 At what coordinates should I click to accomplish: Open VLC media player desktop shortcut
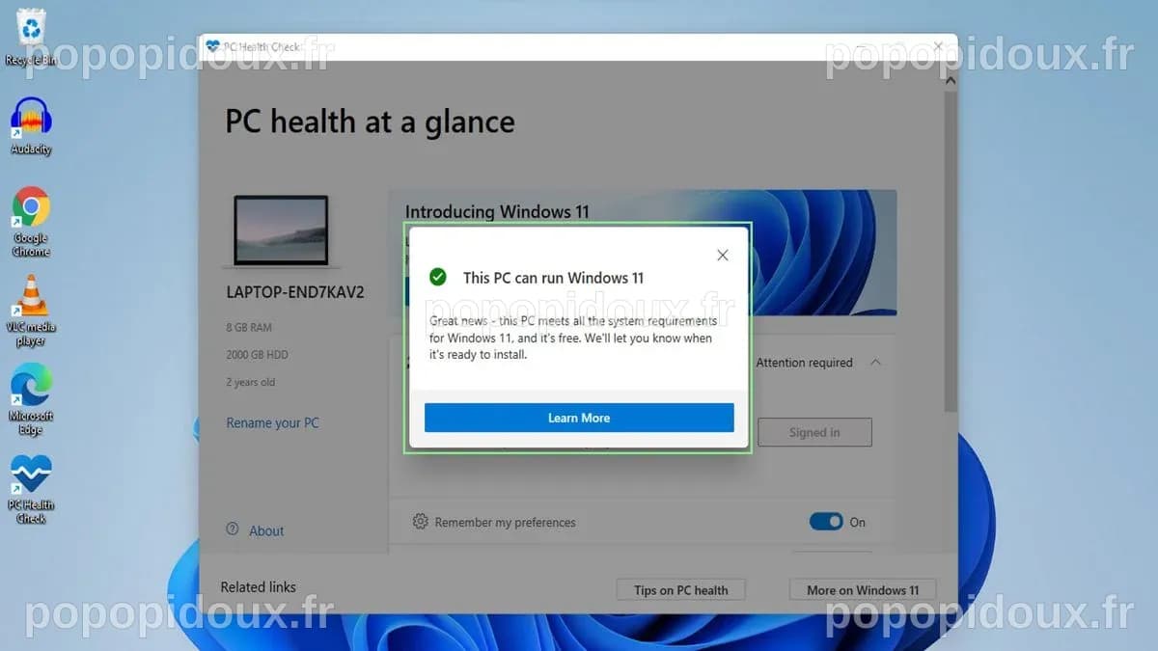click(x=31, y=311)
